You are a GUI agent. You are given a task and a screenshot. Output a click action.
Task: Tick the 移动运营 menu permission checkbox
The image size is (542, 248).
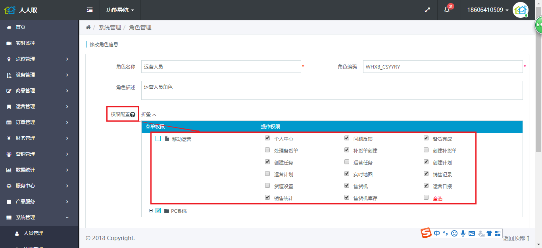(158, 139)
